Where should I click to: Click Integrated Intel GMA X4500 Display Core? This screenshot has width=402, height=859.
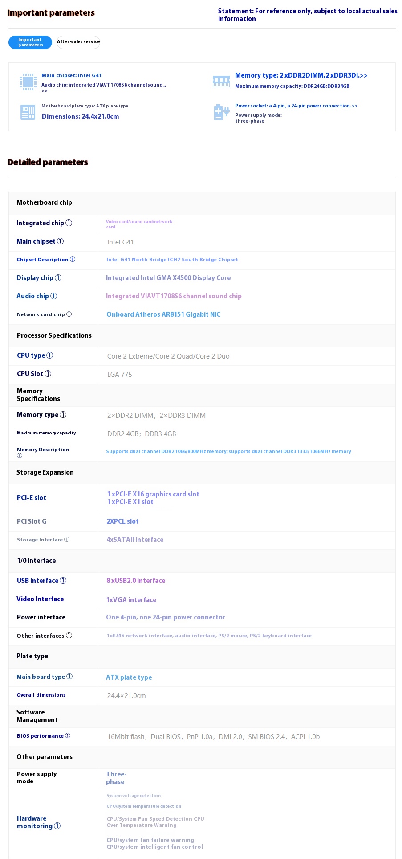168,278
